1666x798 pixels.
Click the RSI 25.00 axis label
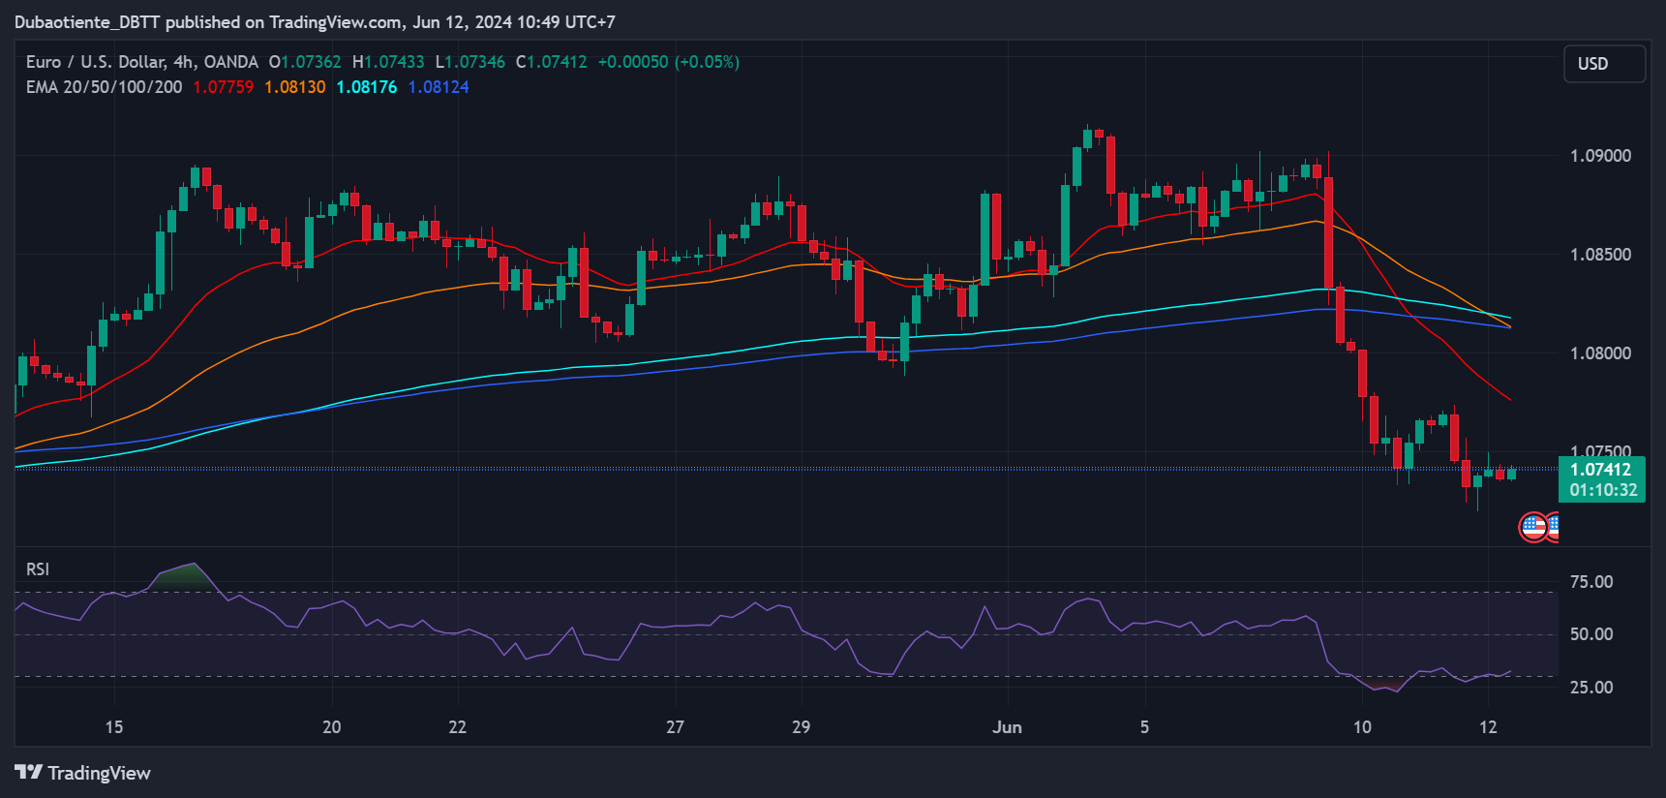1591,688
